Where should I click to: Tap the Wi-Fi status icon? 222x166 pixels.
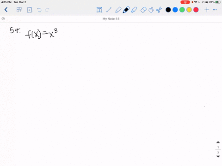pos(196,2)
